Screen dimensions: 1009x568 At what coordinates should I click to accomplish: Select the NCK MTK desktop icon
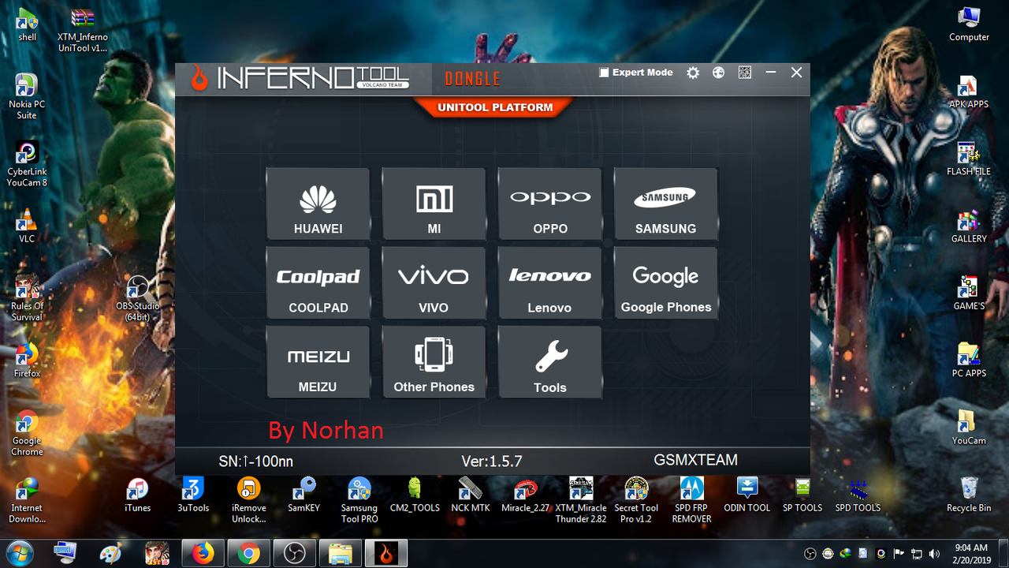click(471, 495)
